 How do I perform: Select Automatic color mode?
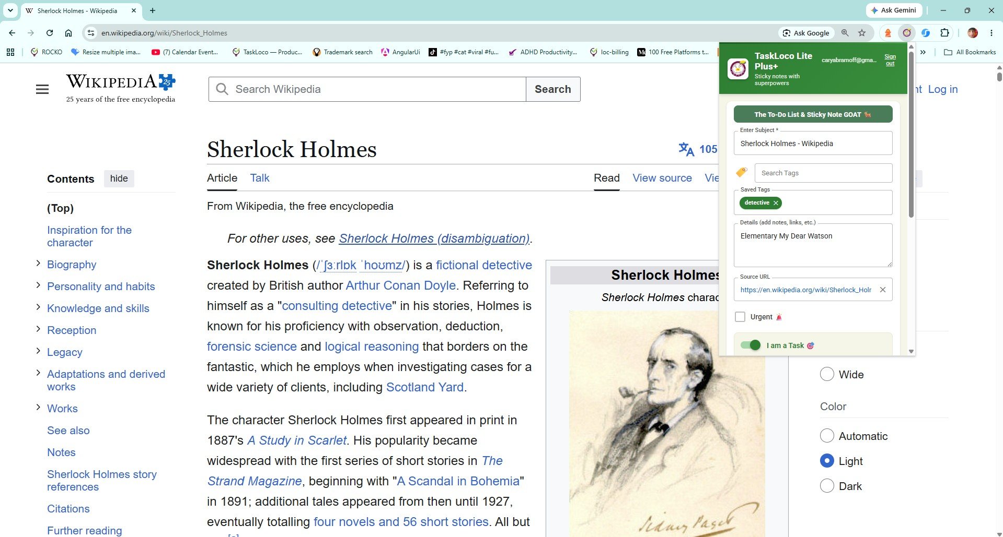coord(827,436)
